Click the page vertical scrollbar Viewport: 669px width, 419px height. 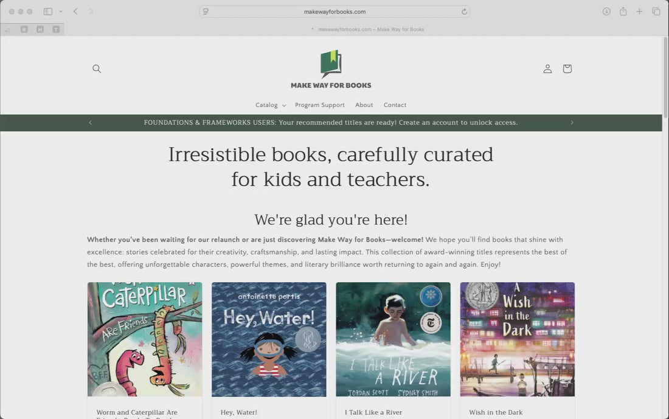point(665,77)
